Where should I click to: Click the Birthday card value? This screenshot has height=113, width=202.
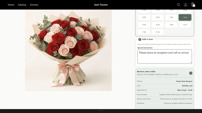187,86
